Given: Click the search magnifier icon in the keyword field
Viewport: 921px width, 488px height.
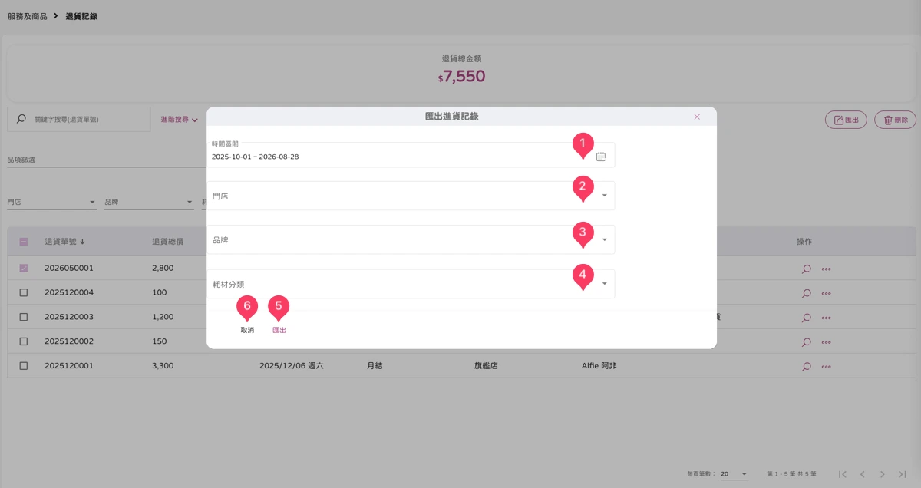Looking at the screenshot, I should tap(21, 119).
